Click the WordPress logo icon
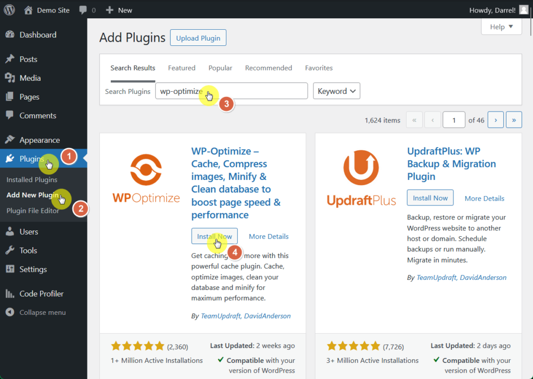 [x=9, y=10]
